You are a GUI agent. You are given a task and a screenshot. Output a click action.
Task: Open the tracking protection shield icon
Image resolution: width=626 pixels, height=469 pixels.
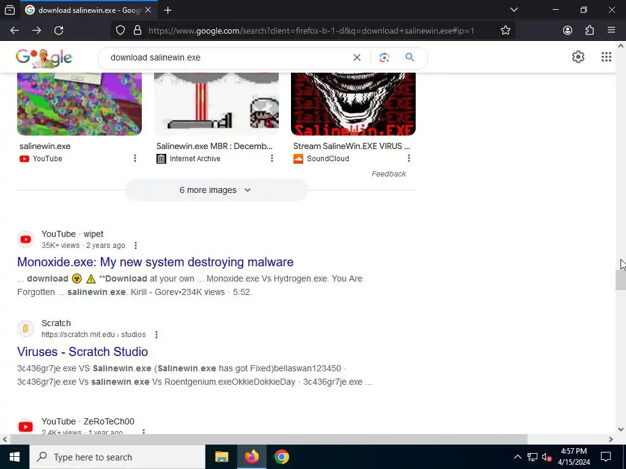pyautogui.click(x=120, y=31)
